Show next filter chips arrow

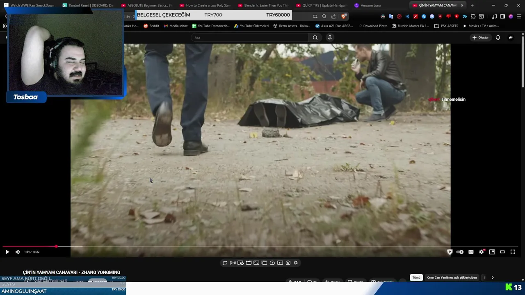click(492, 277)
